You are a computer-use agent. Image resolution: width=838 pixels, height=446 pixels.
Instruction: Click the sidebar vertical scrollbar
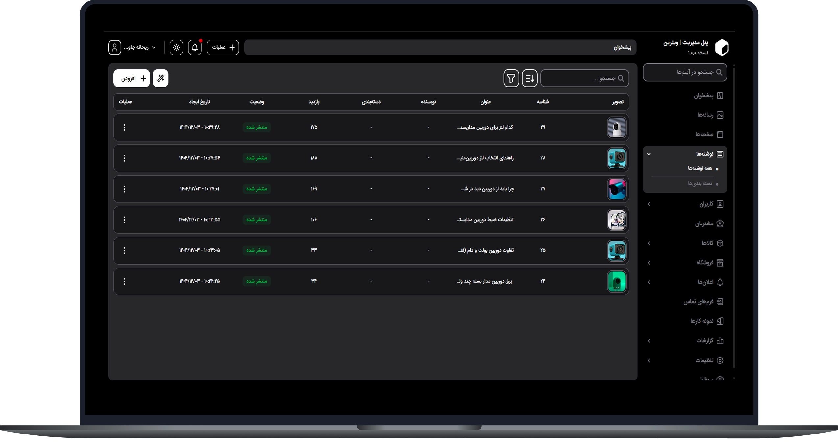734,217
